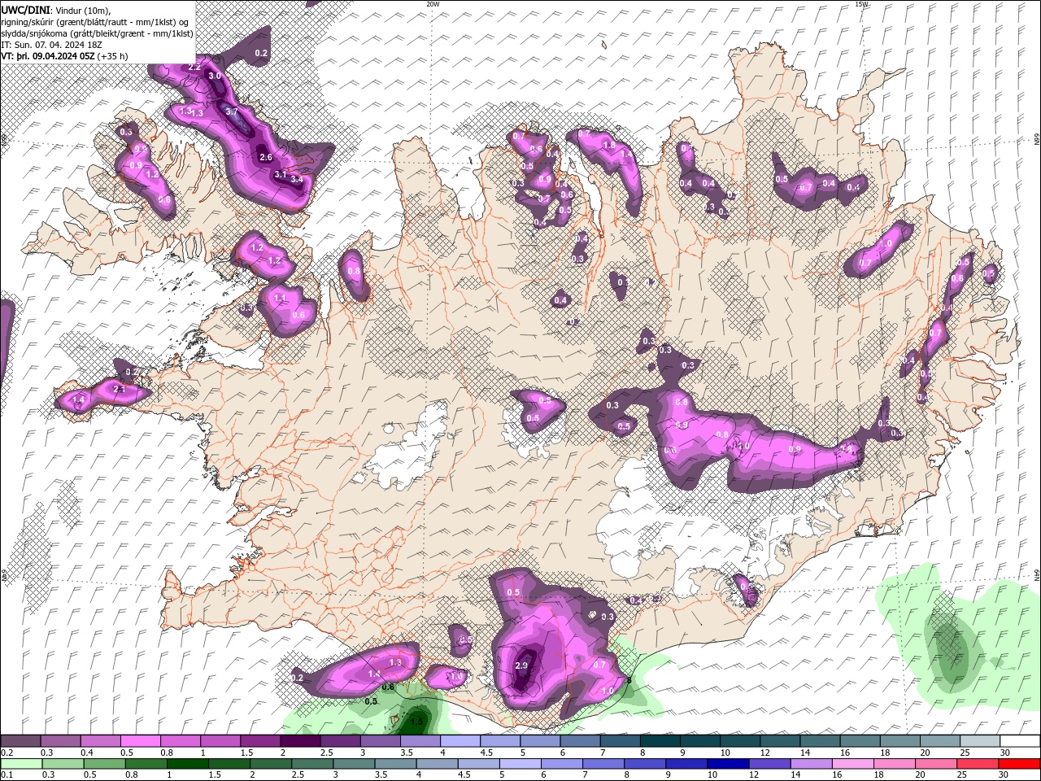
Task: Click the 'slydda/snjókoma' description line
Action: tap(97, 33)
